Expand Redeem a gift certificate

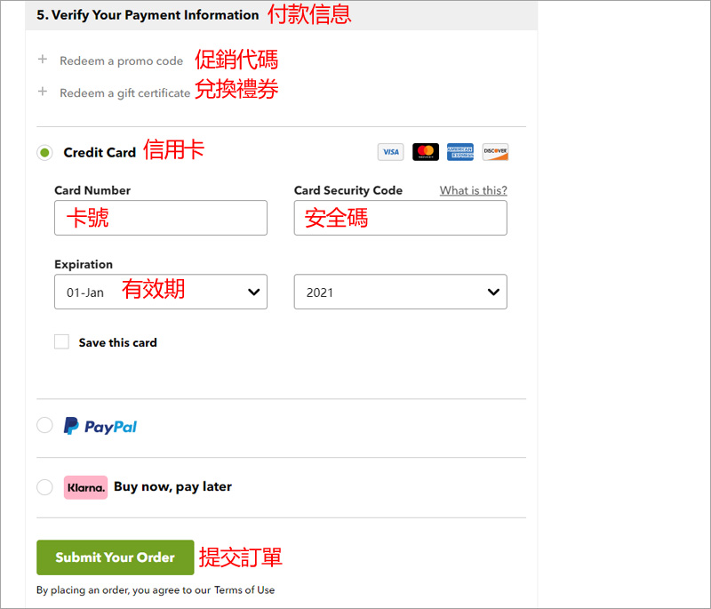[124, 92]
